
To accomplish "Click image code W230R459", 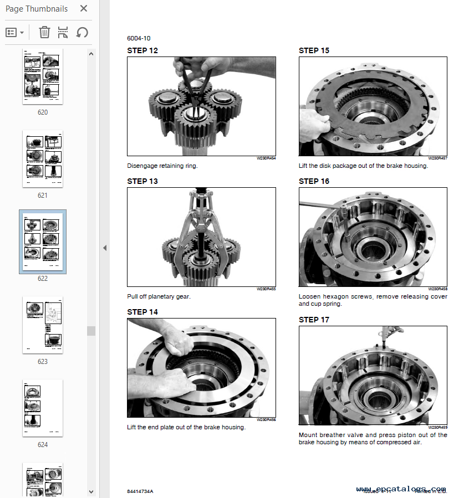I will (x=437, y=427).
